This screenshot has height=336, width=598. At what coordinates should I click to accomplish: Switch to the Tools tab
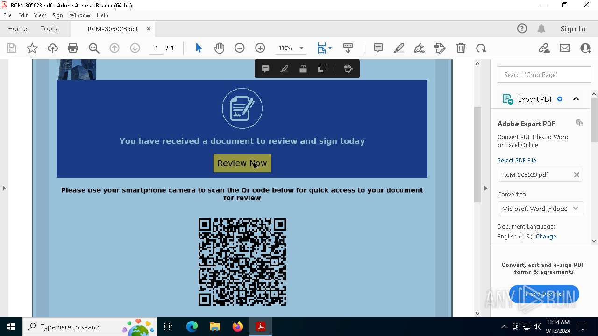(x=49, y=29)
